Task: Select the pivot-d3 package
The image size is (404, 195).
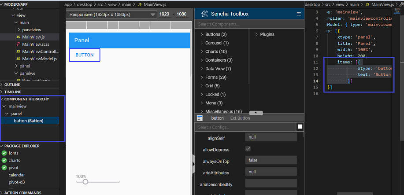Action: point(16,182)
